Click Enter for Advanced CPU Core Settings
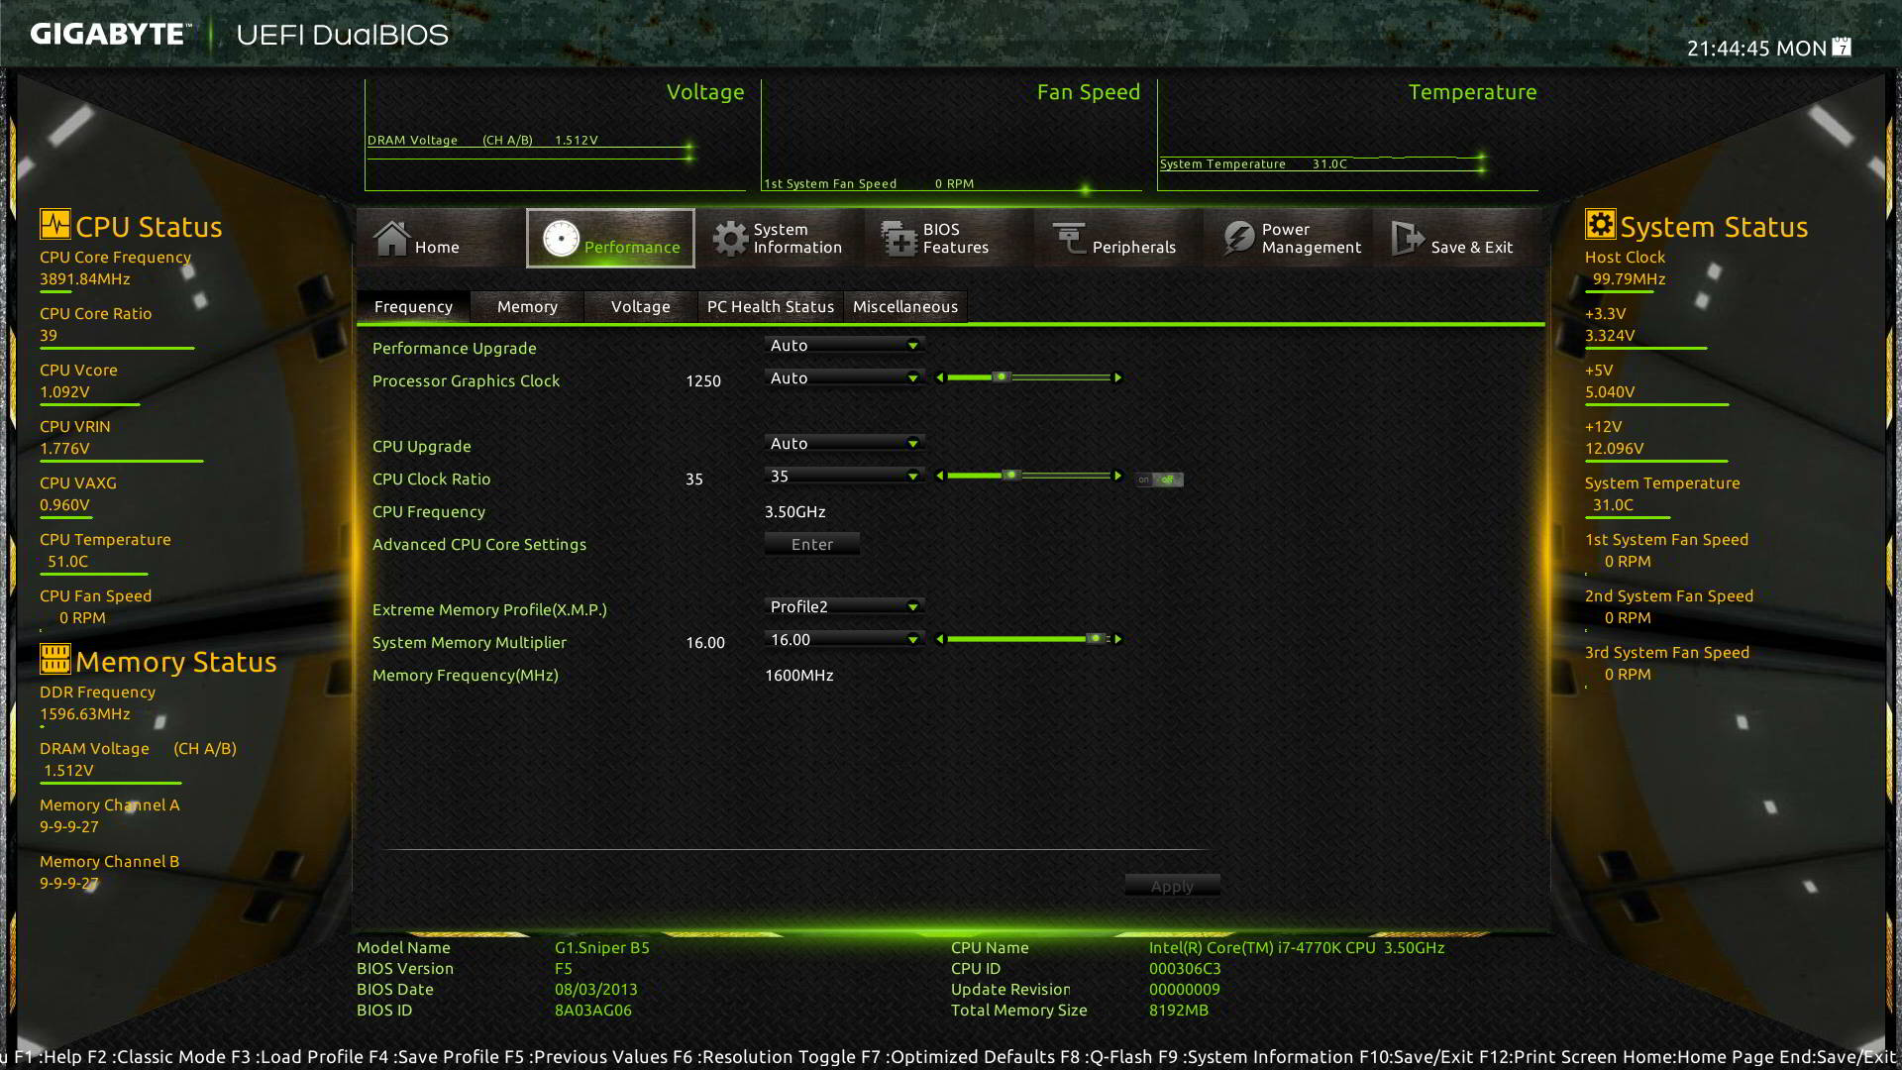Screen dimensions: 1902x1070 (812, 544)
